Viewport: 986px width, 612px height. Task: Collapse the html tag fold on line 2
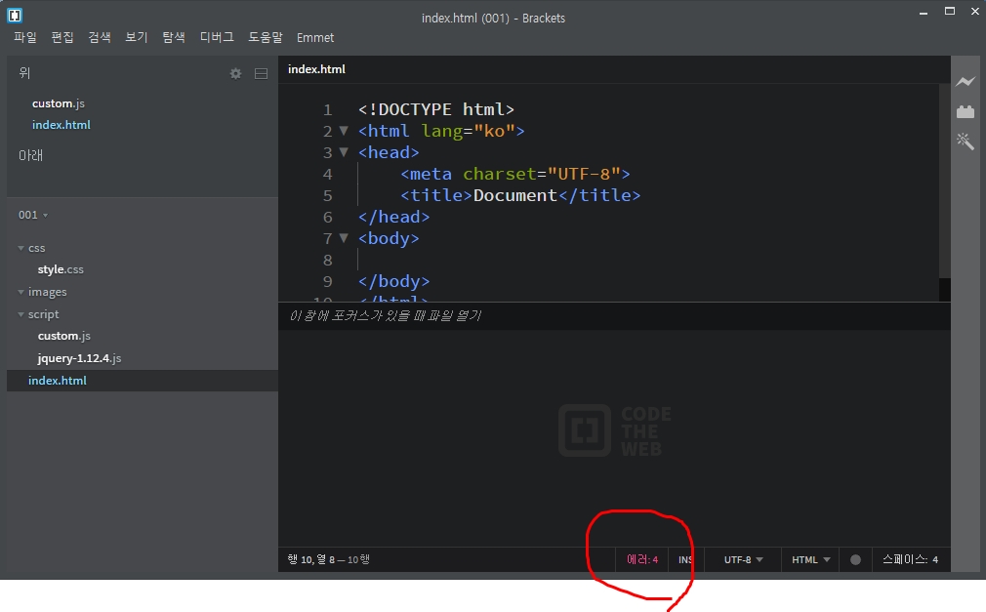(344, 131)
